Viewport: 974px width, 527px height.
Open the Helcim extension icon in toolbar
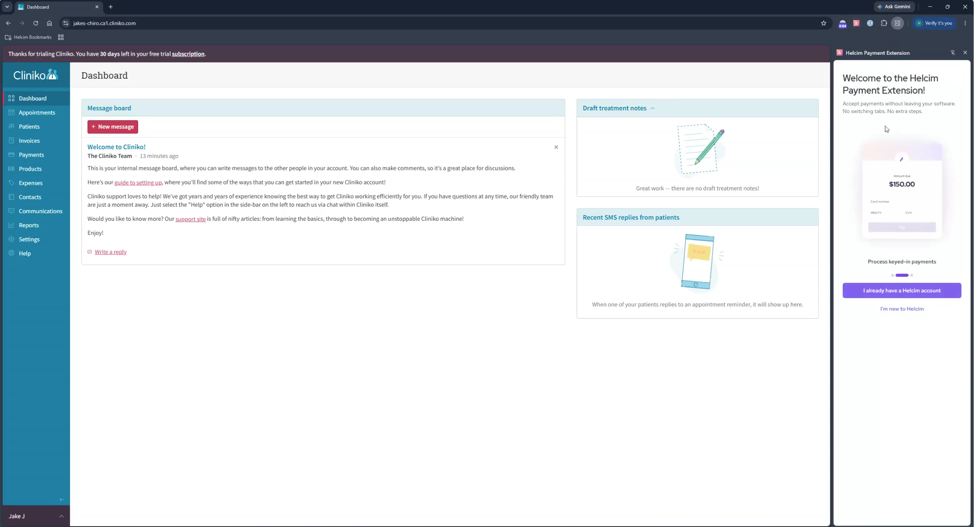point(856,23)
